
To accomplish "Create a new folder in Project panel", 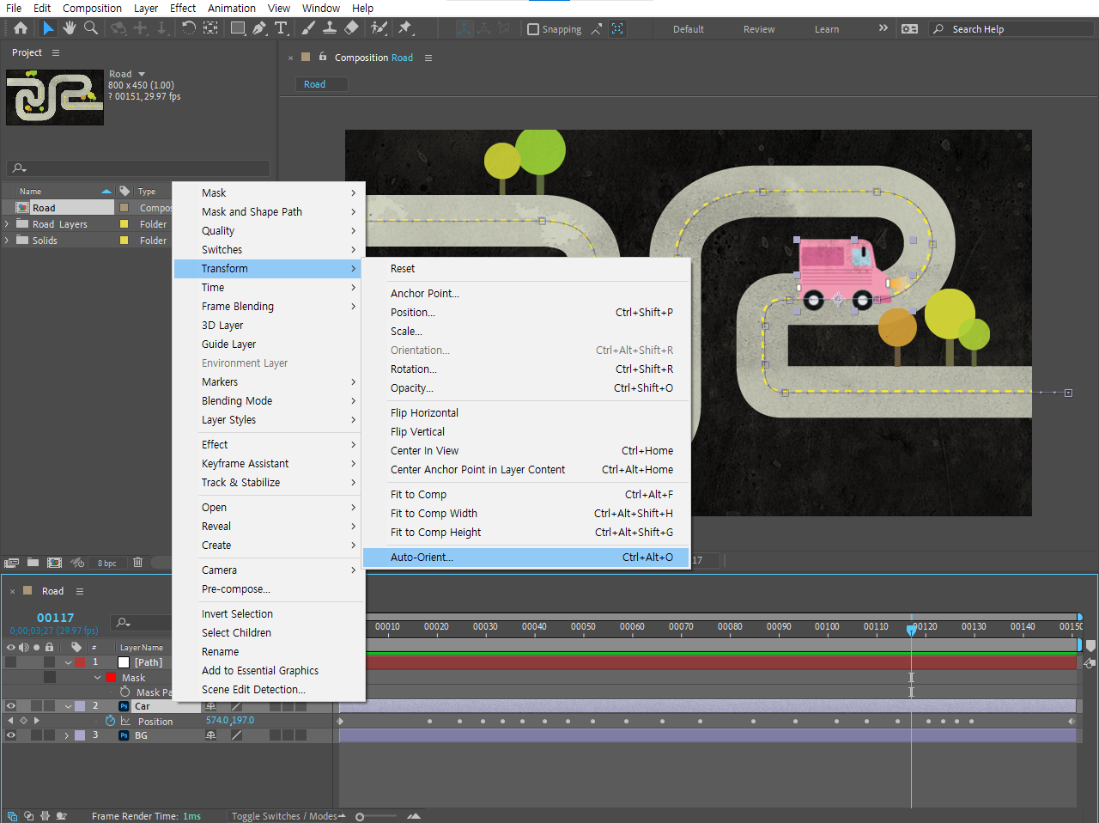I will [x=33, y=563].
